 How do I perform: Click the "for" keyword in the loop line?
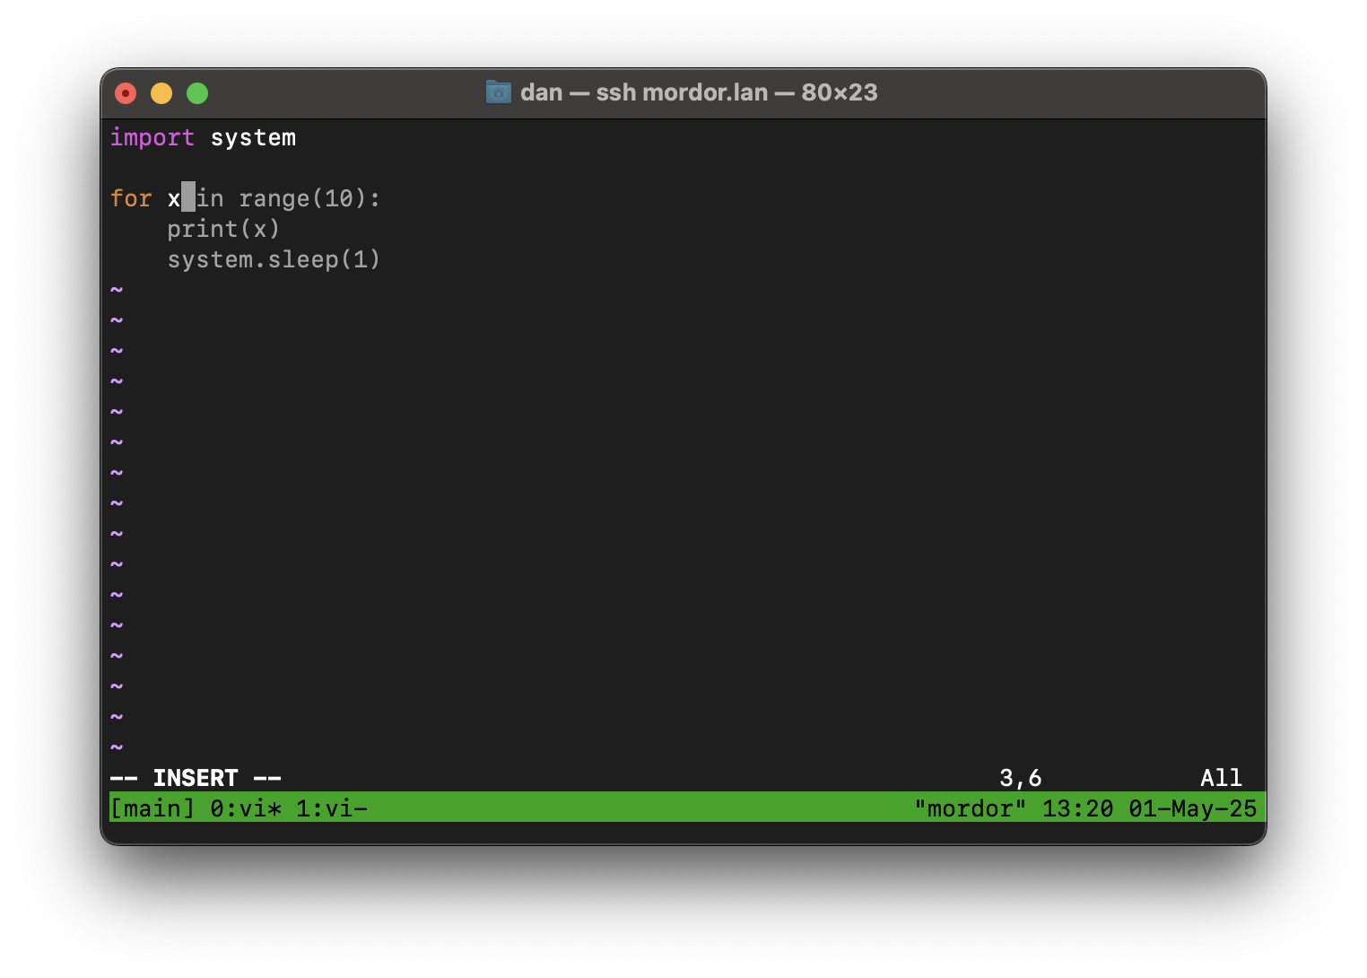131,198
